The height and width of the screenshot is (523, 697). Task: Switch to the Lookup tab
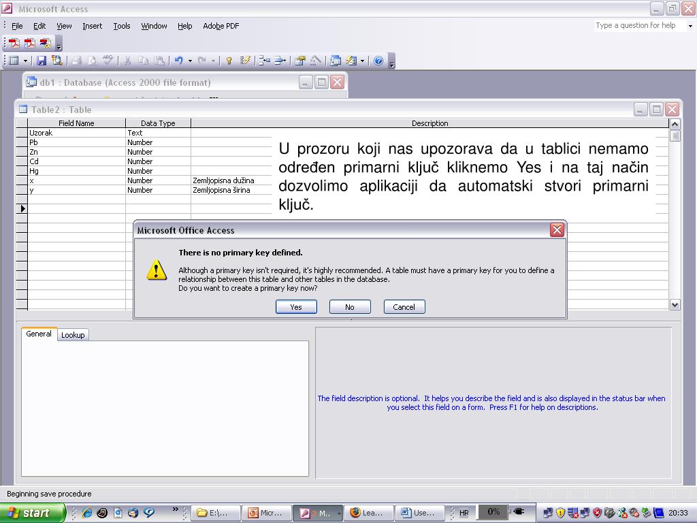click(73, 335)
